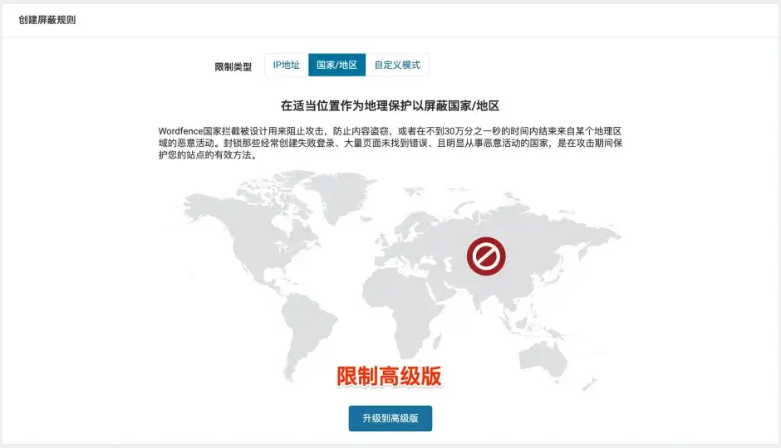Click the red 限制高级版 overlay text

coord(388,377)
